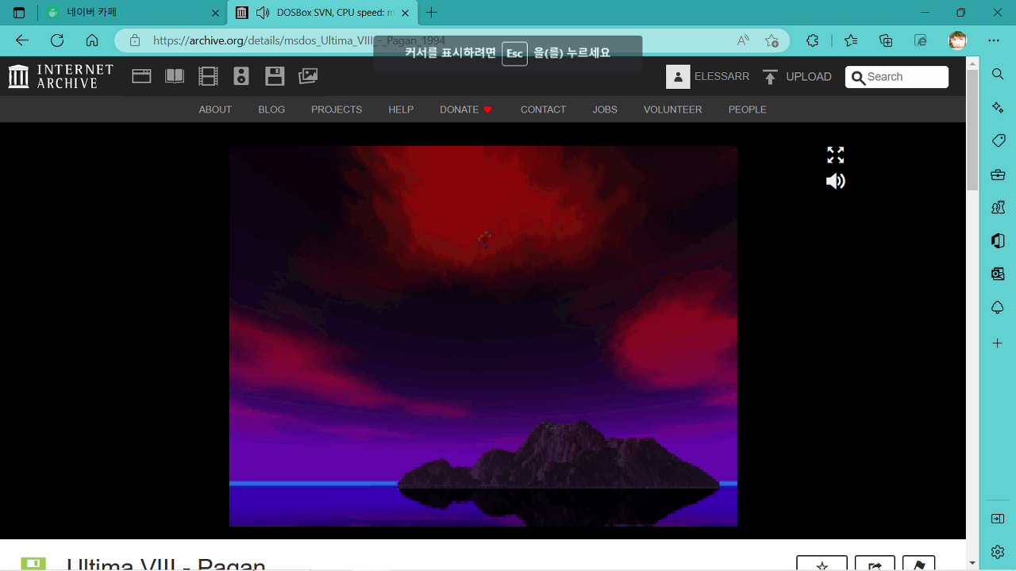
Task: Open sidebar Microsoft 365 icon
Action: tap(998, 240)
